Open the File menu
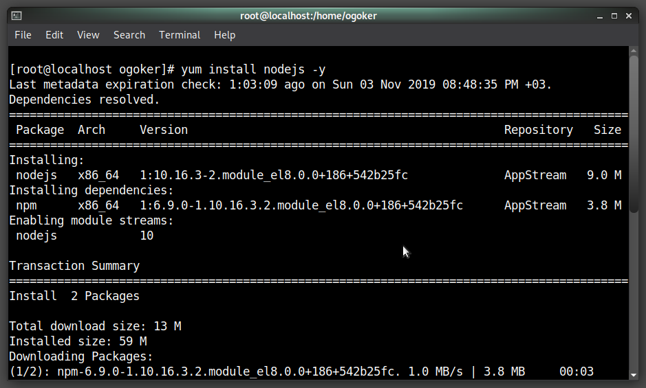Image resolution: width=646 pixels, height=388 pixels. (x=23, y=35)
